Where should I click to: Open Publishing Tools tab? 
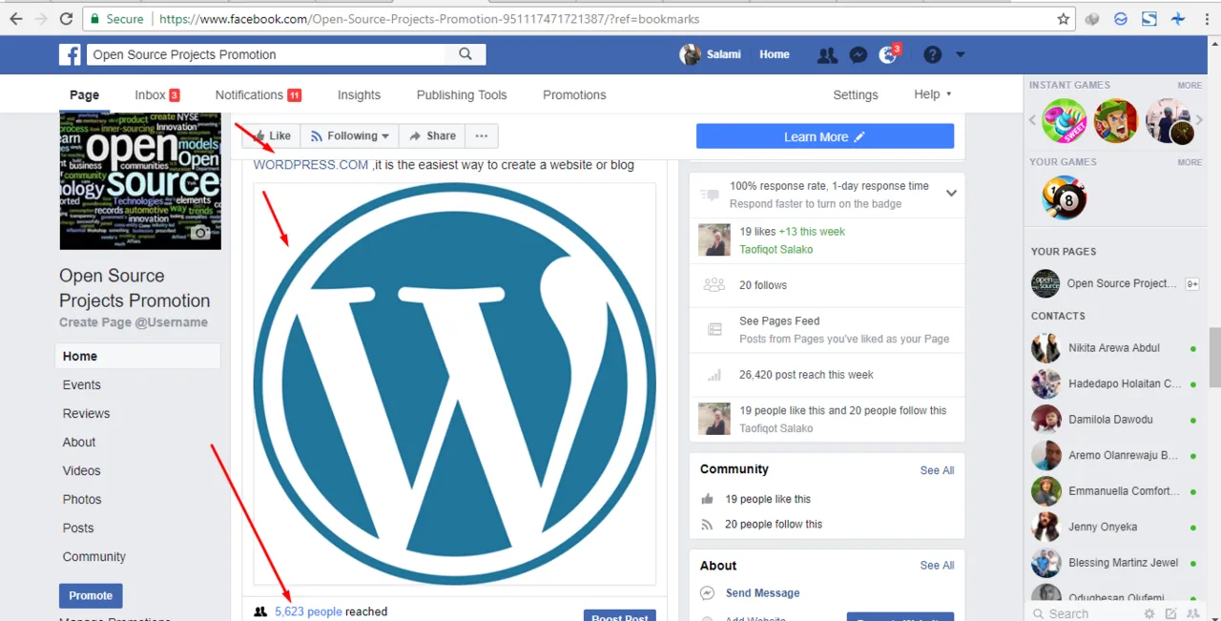pyautogui.click(x=462, y=94)
